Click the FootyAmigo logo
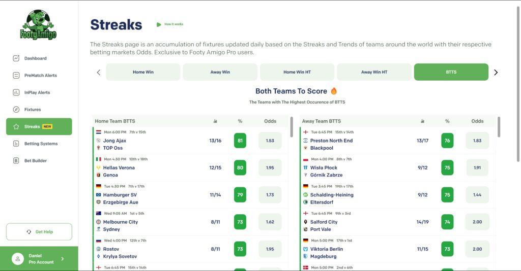The height and width of the screenshot is (271, 521). [38, 25]
